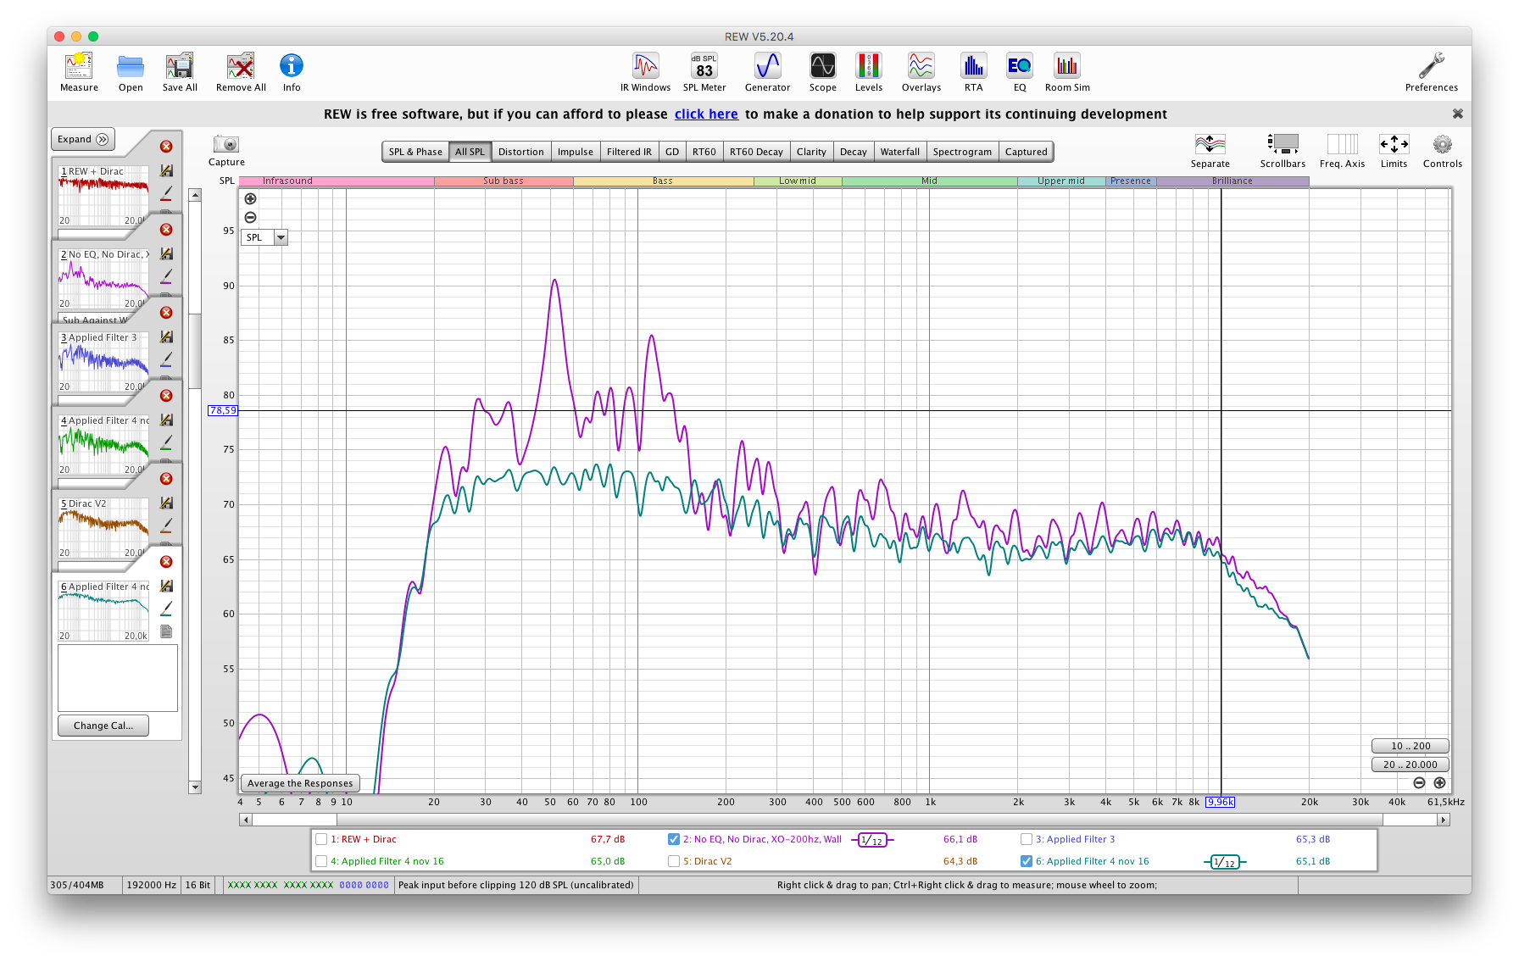Select measurement 2 No EQ thumbnail
The width and height of the screenshot is (1519, 962).
click(x=103, y=278)
